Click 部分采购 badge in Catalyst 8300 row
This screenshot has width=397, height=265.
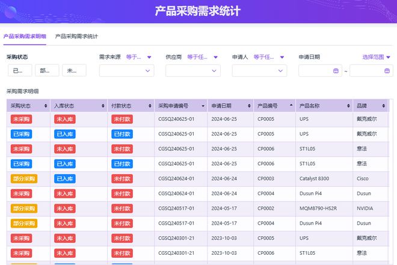pyautogui.click(x=24, y=179)
